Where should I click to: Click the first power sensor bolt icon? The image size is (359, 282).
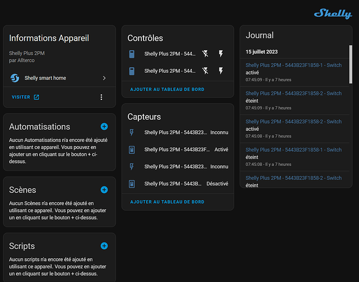coord(132,133)
